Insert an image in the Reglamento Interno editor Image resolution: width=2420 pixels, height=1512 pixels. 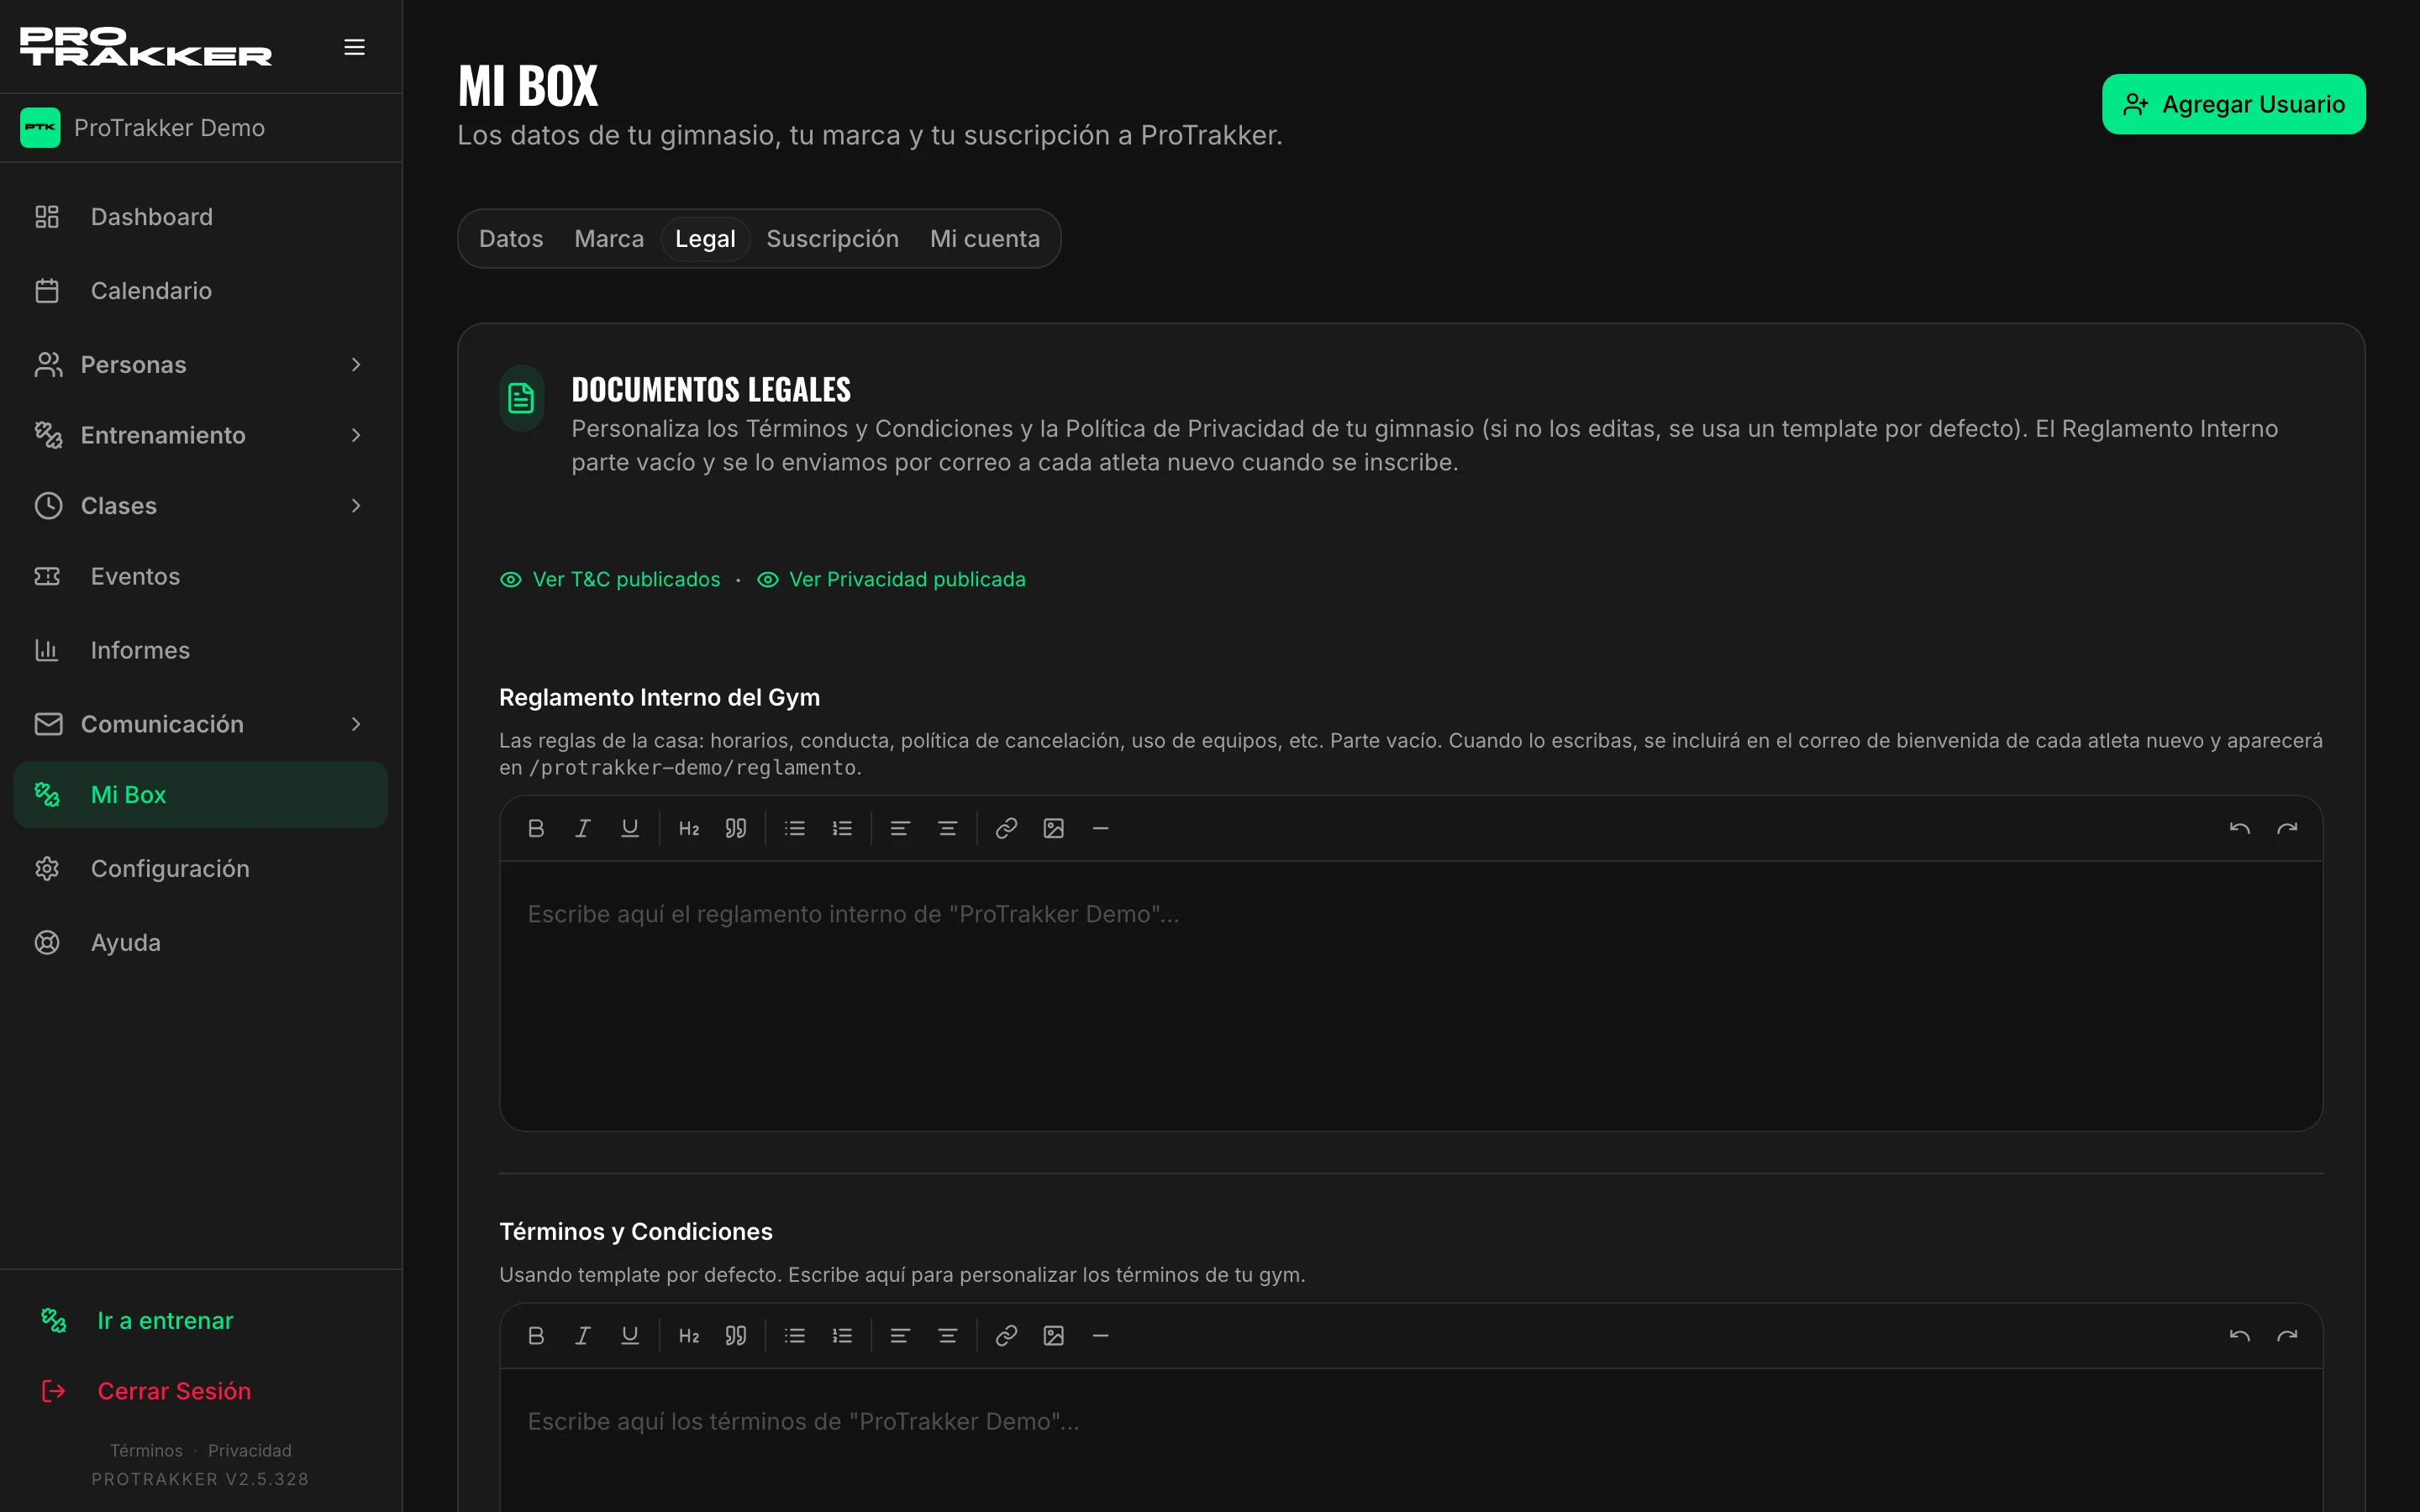[x=1053, y=828]
